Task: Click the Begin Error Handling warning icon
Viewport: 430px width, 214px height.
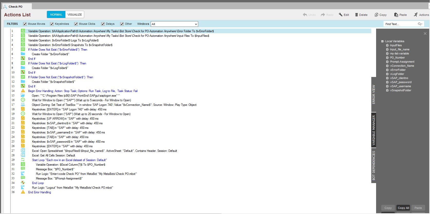Action: point(23,91)
